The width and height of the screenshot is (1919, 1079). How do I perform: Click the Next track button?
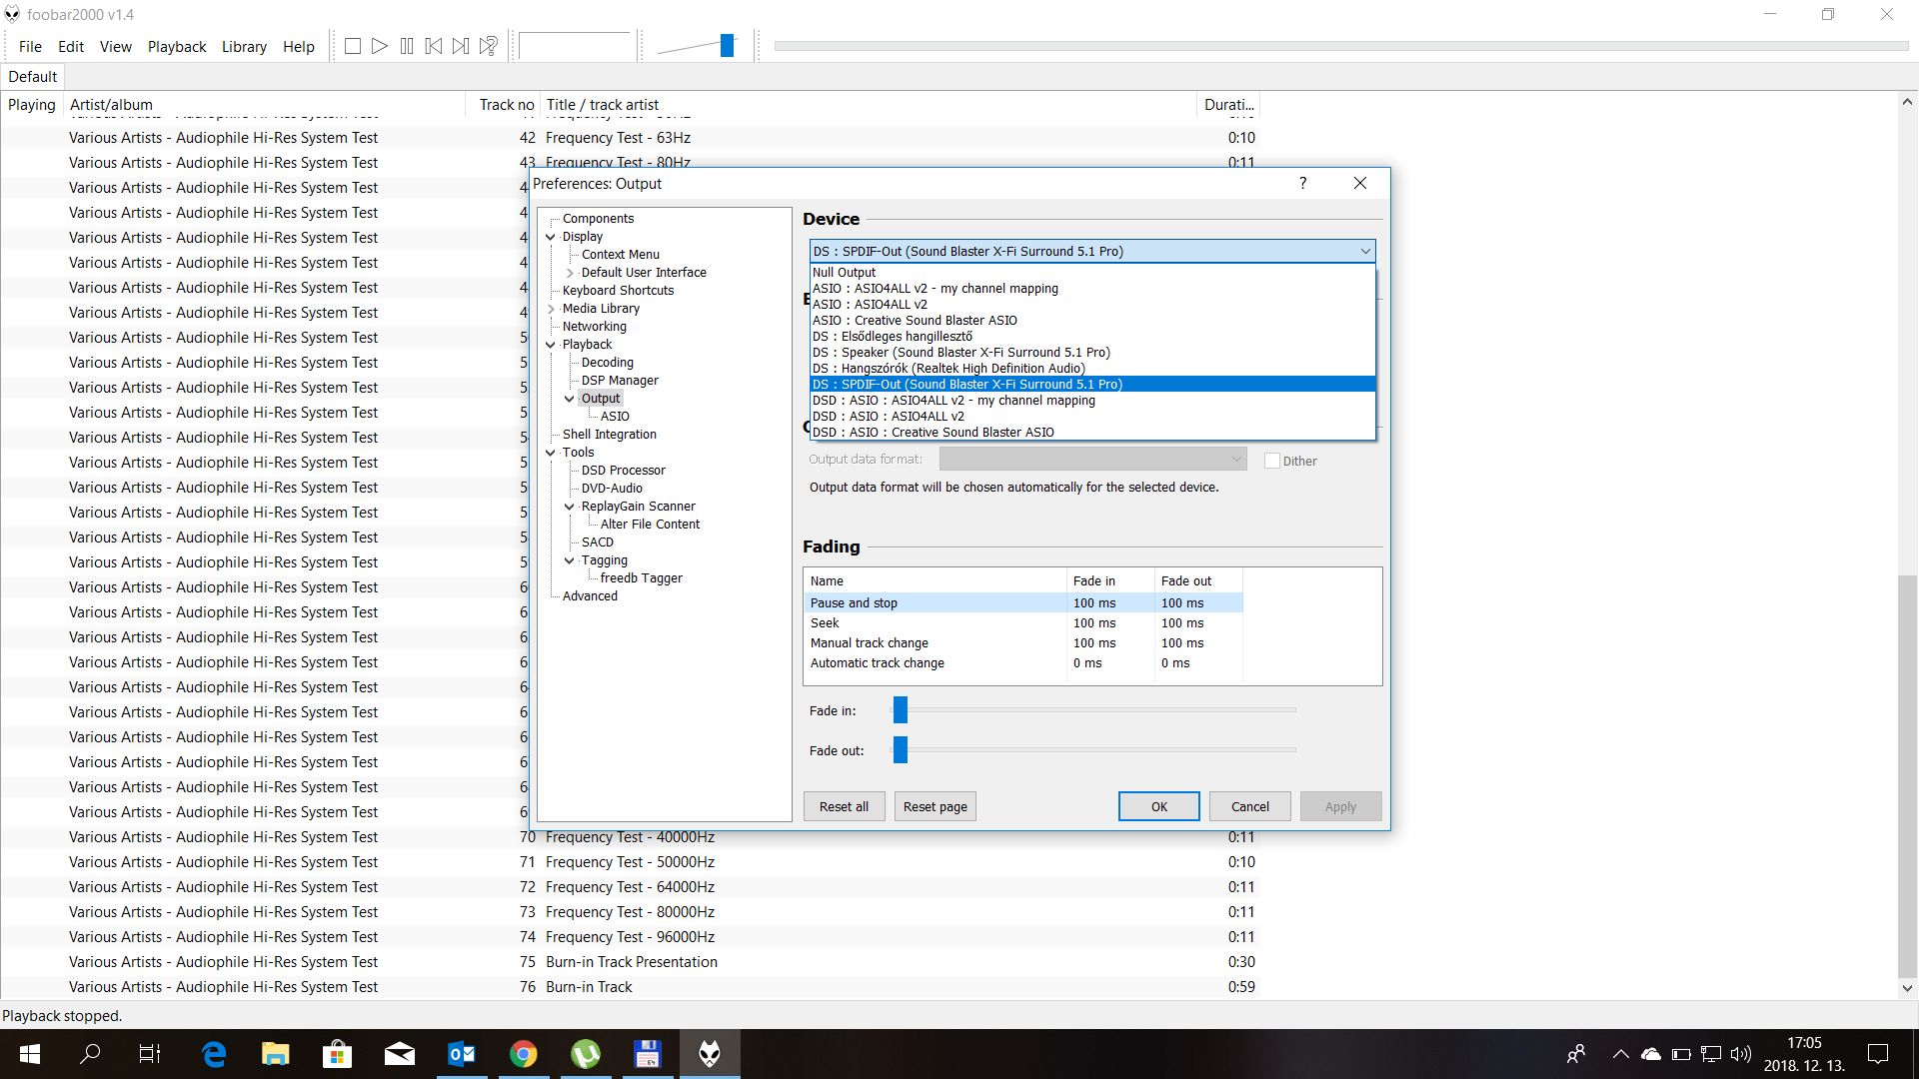pyautogui.click(x=461, y=46)
